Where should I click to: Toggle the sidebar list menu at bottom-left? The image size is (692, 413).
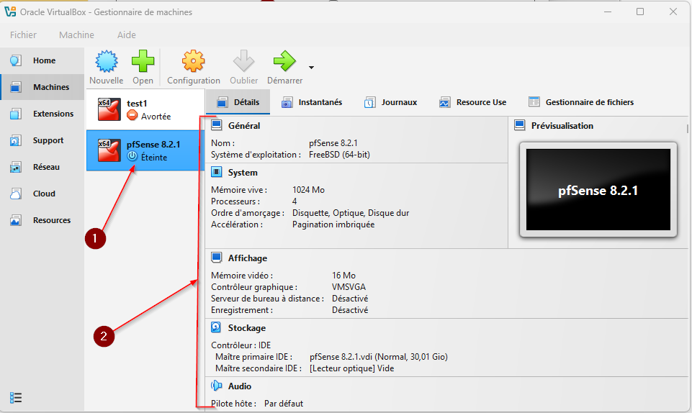[x=16, y=397]
